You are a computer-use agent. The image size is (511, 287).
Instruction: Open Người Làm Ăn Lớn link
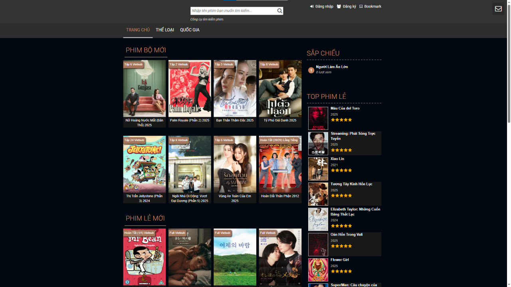(332, 67)
